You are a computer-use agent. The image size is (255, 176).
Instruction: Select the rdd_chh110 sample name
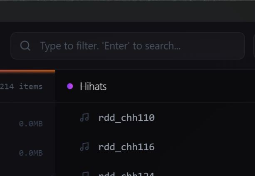point(126,118)
